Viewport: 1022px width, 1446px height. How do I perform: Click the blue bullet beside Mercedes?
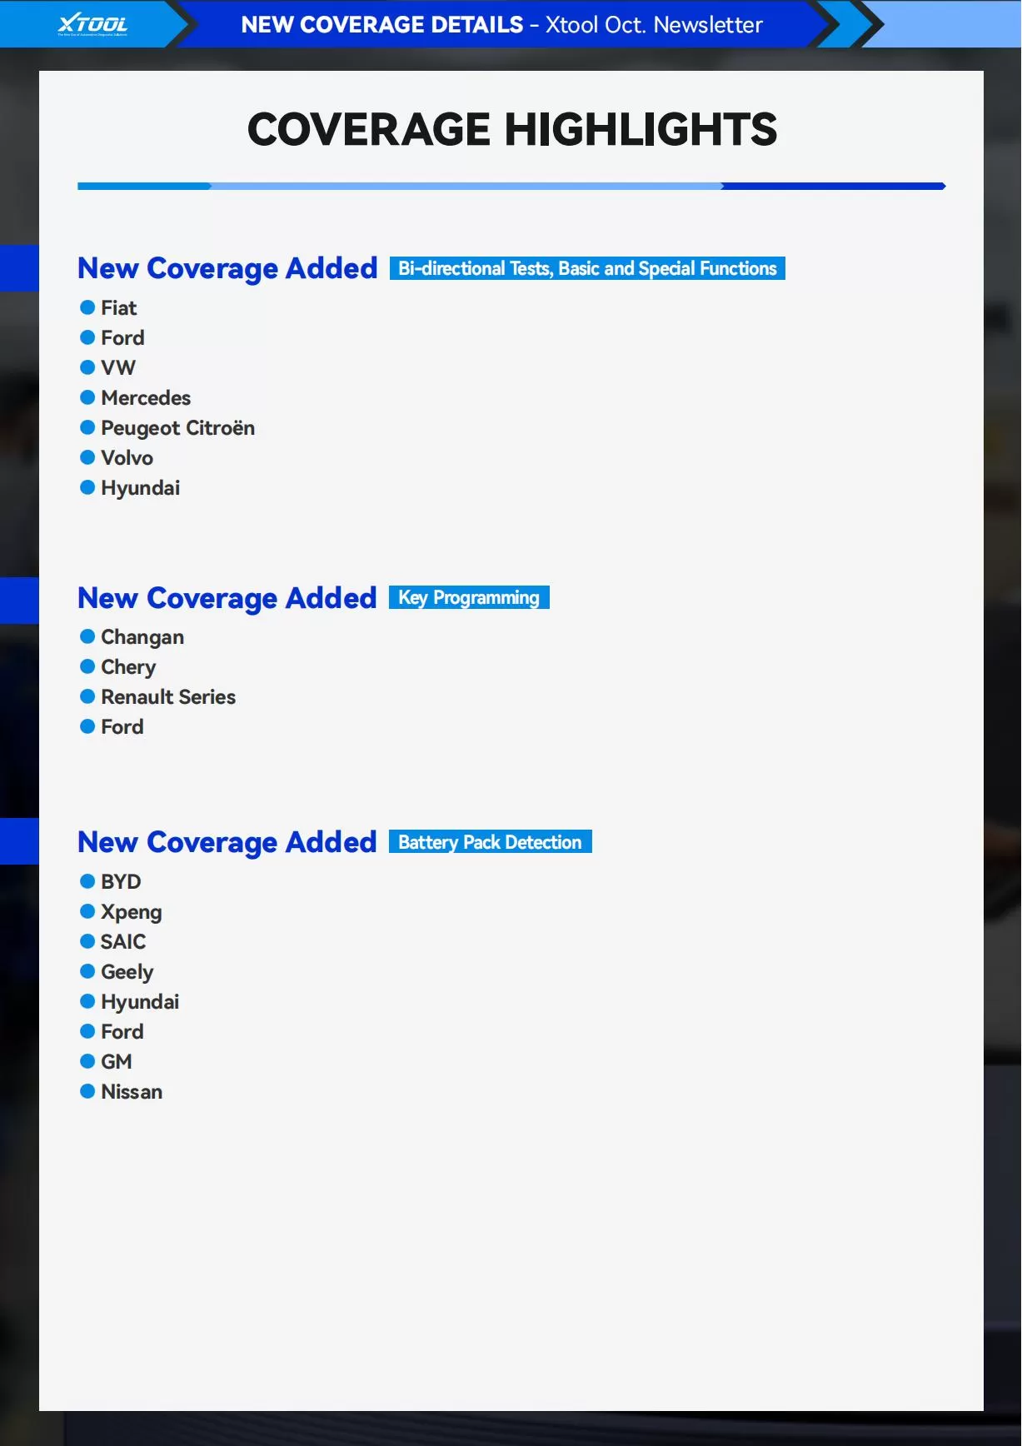[x=87, y=397]
